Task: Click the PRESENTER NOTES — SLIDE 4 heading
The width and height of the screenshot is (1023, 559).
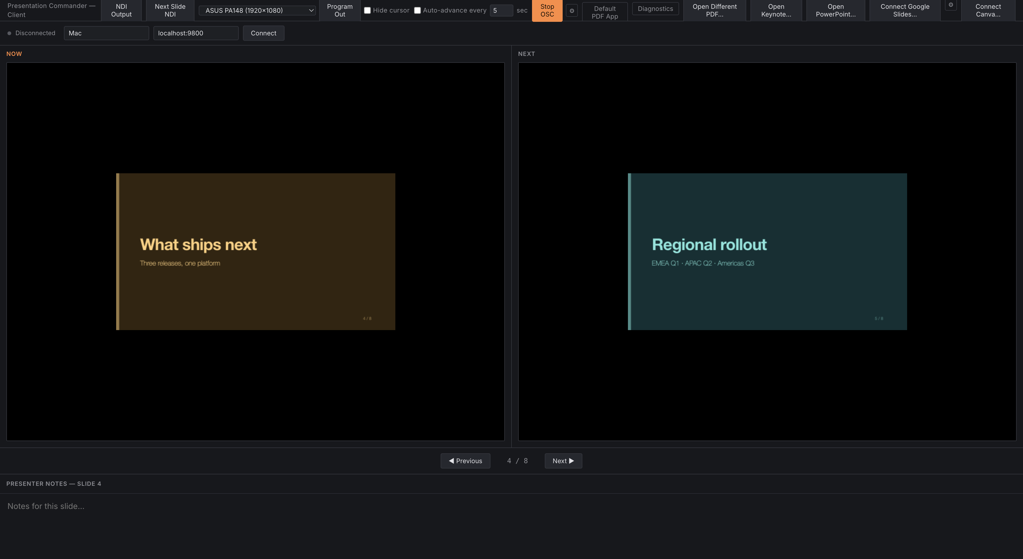Action: click(54, 484)
